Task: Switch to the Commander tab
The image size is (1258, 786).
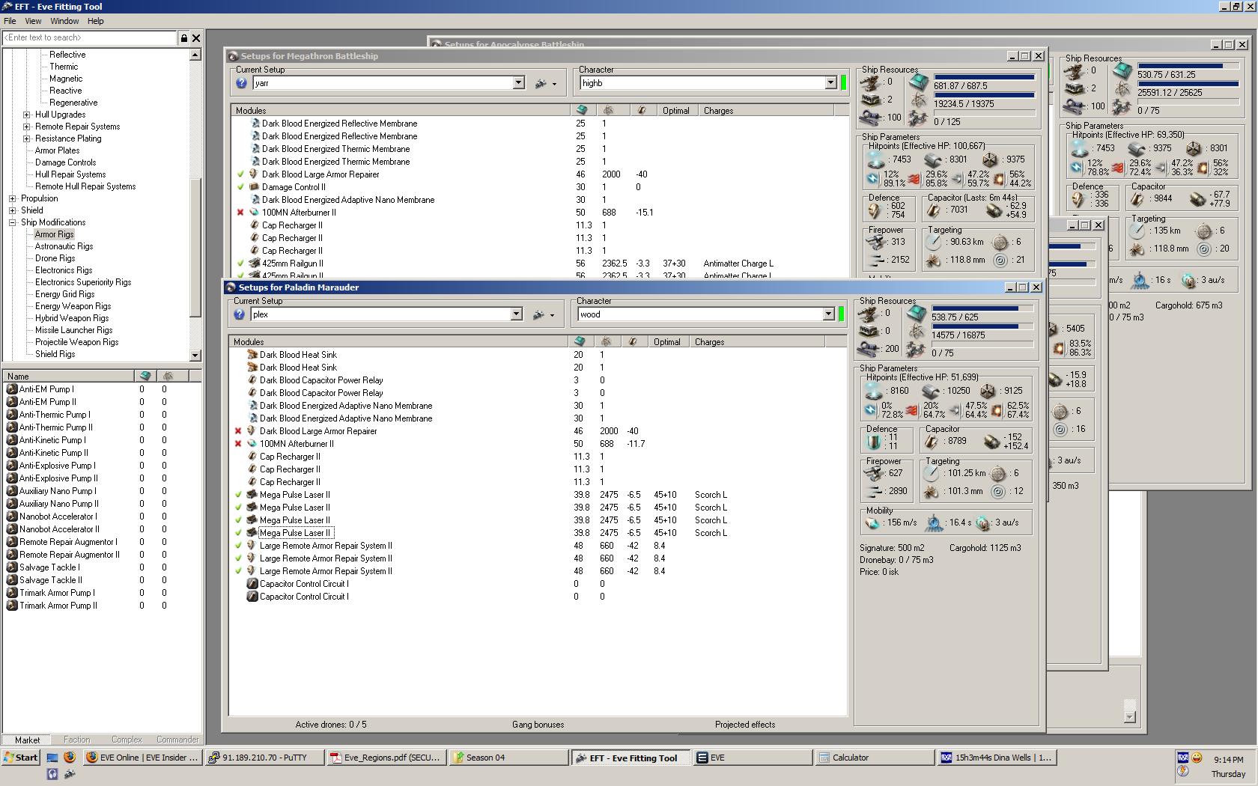Action: [x=177, y=740]
